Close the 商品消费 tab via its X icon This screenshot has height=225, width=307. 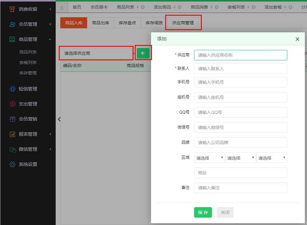[x=217, y=7]
